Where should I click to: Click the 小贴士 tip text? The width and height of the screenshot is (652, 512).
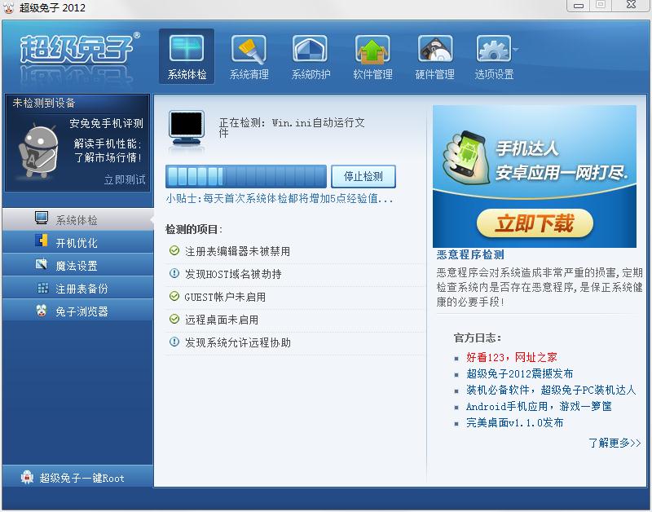(279, 198)
